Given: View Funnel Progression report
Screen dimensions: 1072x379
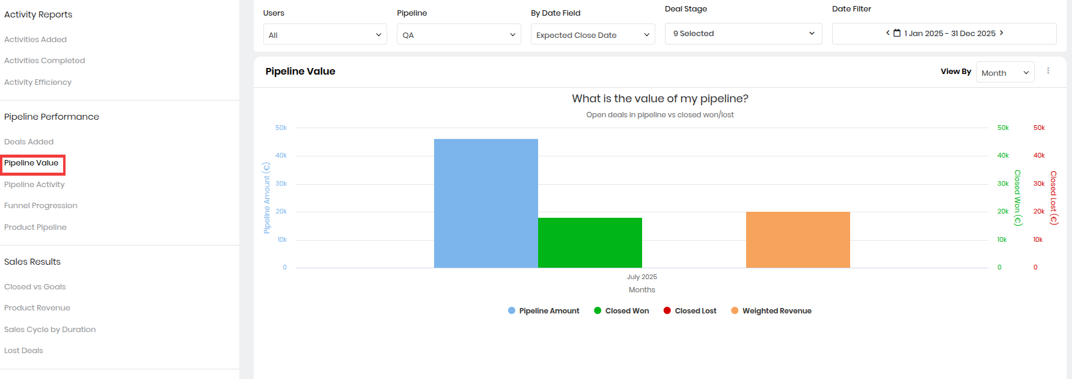Looking at the screenshot, I should pos(41,206).
